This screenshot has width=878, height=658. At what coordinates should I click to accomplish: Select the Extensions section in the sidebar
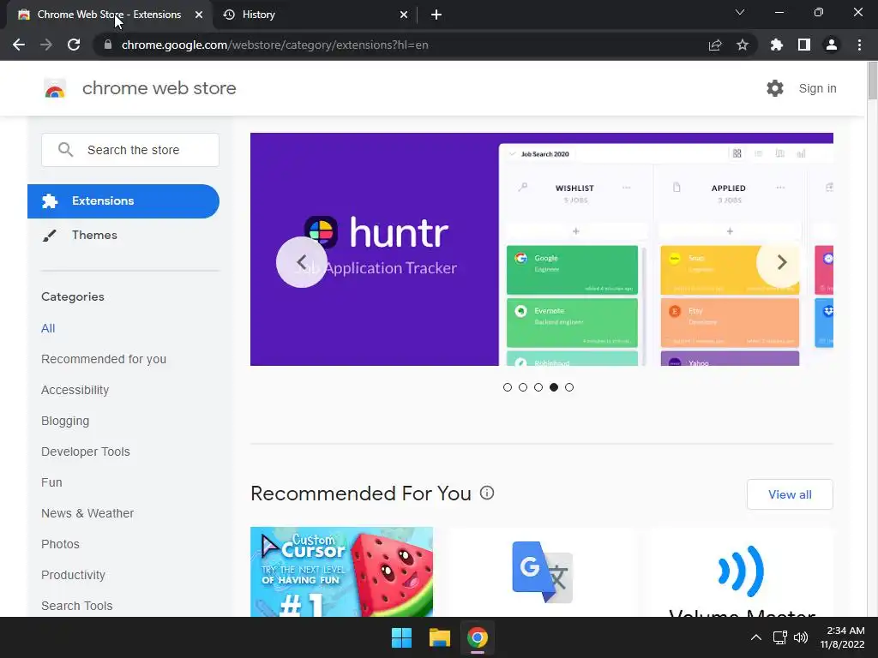(x=123, y=200)
